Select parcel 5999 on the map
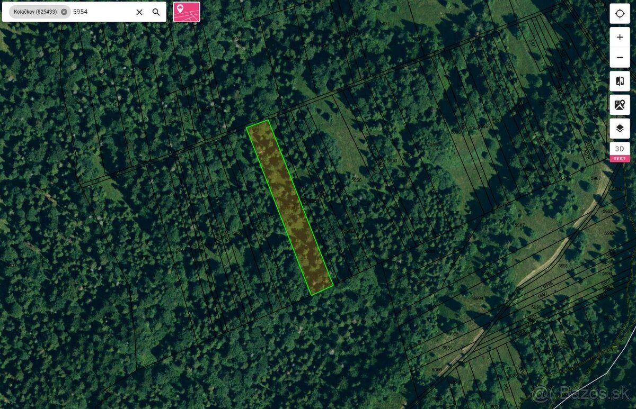The image size is (636, 409). [x=447, y=348]
